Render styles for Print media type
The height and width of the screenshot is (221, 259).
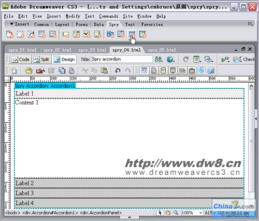point(154,71)
